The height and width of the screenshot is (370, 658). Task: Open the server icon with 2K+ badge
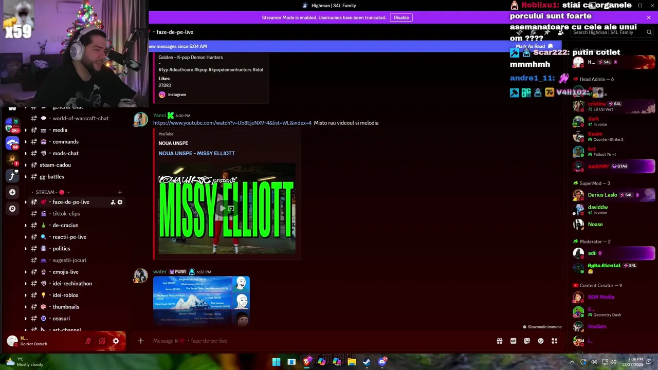tap(12, 125)
